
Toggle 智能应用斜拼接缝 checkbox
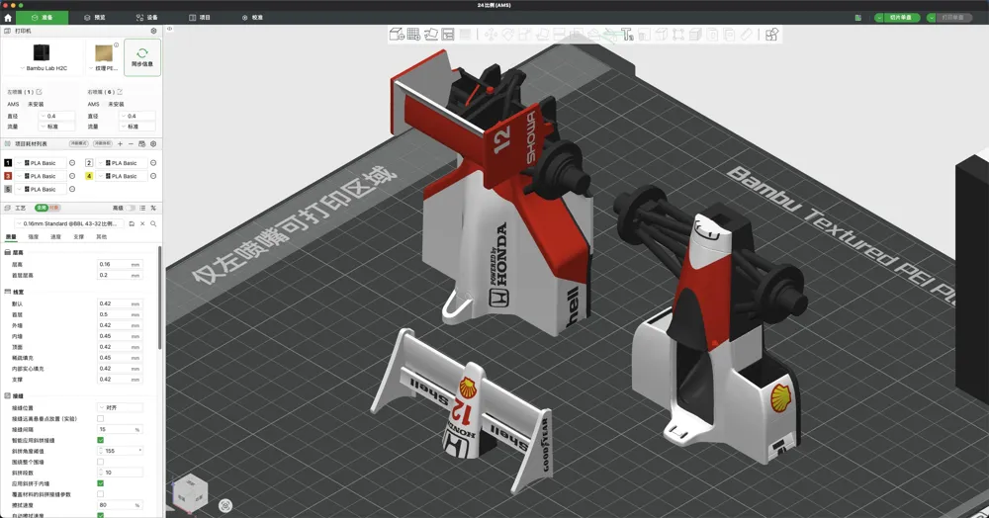[100, 440]
